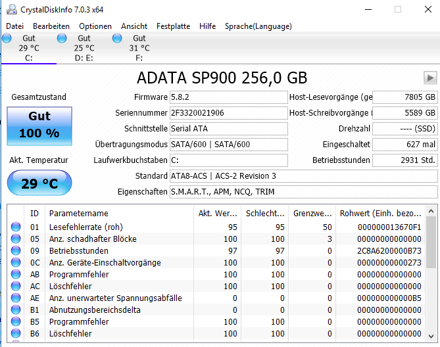Click the Standard field ATA8-ACS
440x347 pixels.
[x=304, y=175]
